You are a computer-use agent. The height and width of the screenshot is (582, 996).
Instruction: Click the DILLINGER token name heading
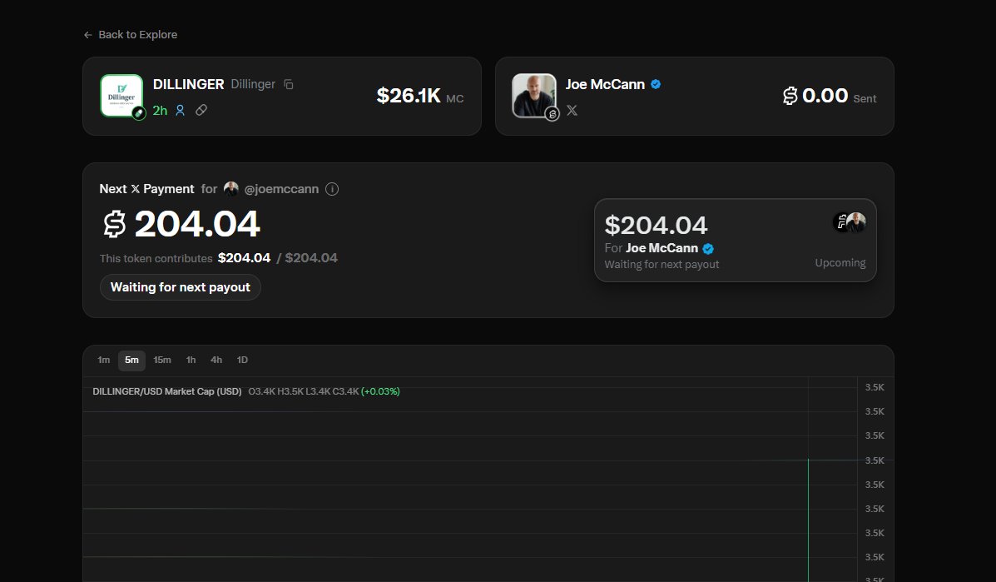(x=189, y=84)
